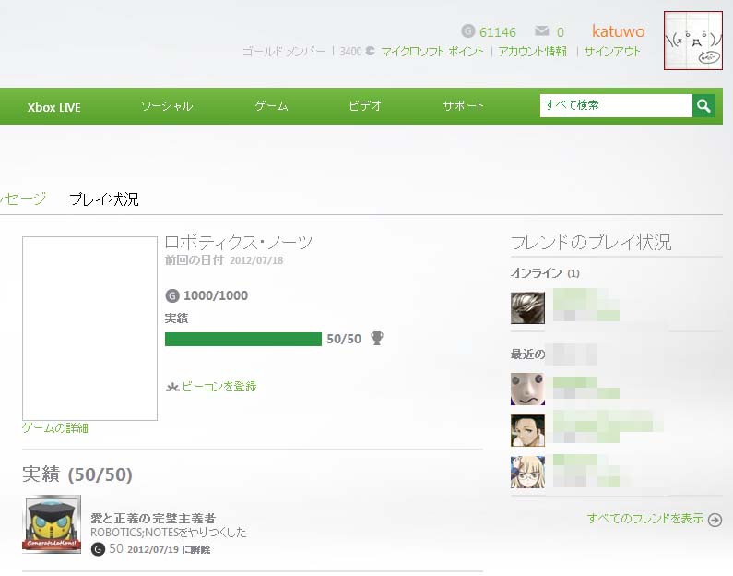The width and height of the screenshot is (733, 576).
Task: Open the ゲームの詳細 link
Action: pos(55,428)
